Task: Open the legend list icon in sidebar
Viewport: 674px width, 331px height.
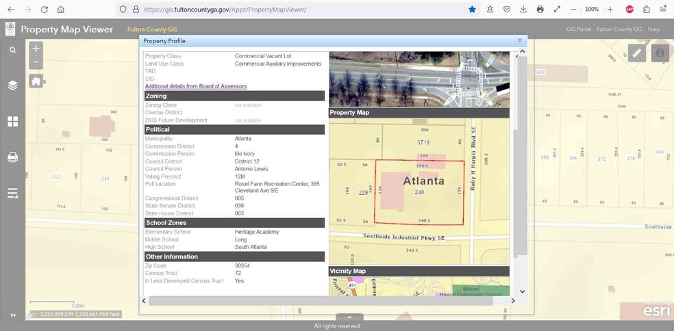Action: click(x=12, y=194)
